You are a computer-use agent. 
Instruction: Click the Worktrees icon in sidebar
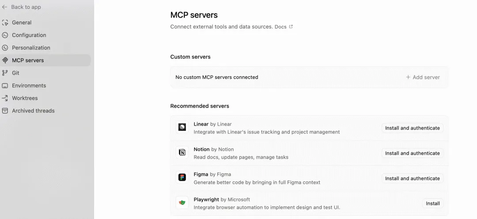click(5, 98)
